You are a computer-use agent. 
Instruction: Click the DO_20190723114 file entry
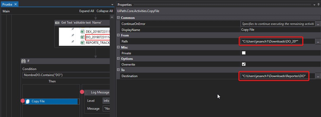click(x=98, y=37)
